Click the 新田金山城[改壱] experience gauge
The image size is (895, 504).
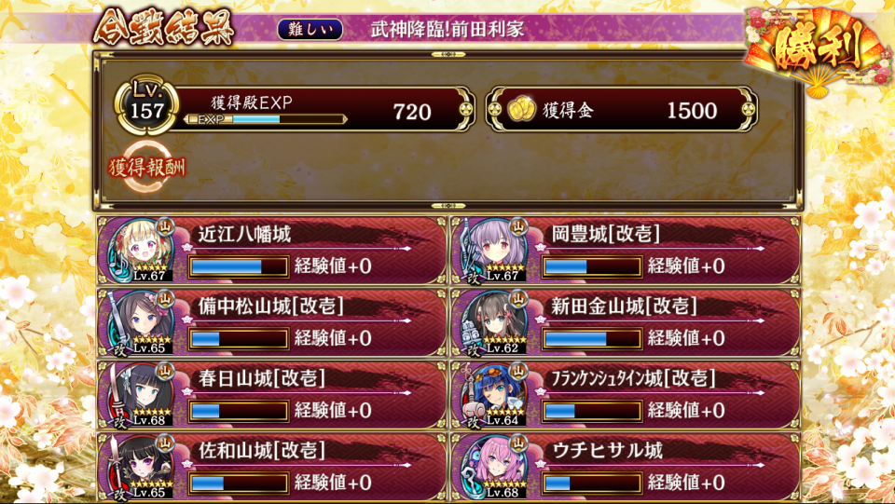coord(592,339)
